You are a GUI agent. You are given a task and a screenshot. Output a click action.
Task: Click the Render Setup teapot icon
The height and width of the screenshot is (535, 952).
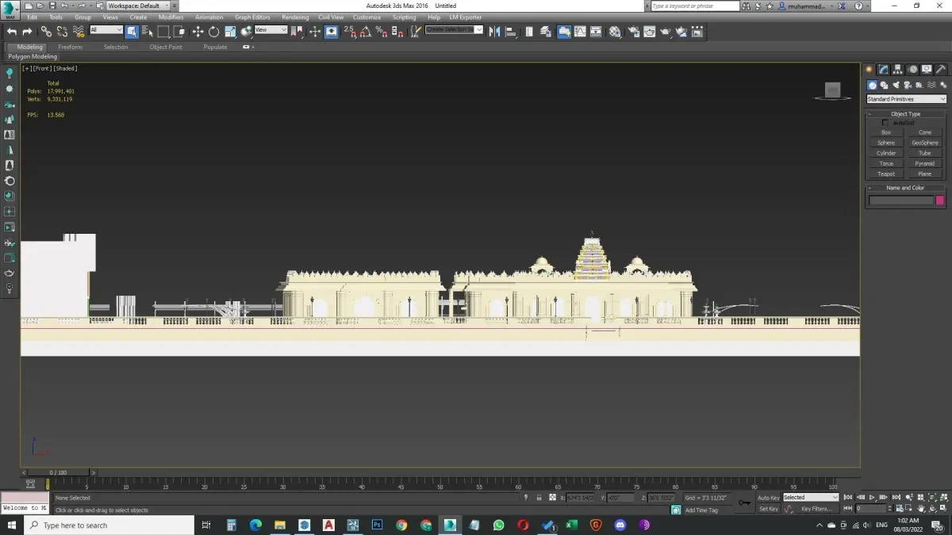point(633,32)
